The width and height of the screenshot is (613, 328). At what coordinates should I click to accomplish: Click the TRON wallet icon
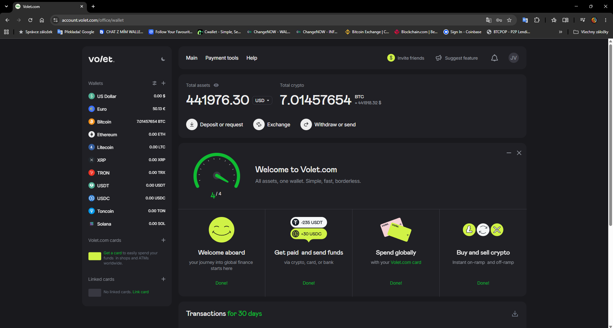coord(92,173)
